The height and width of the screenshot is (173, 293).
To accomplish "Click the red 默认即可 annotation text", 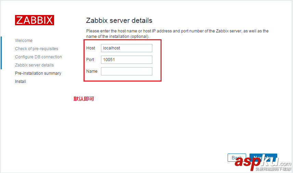I will click(x=84, y=99).
